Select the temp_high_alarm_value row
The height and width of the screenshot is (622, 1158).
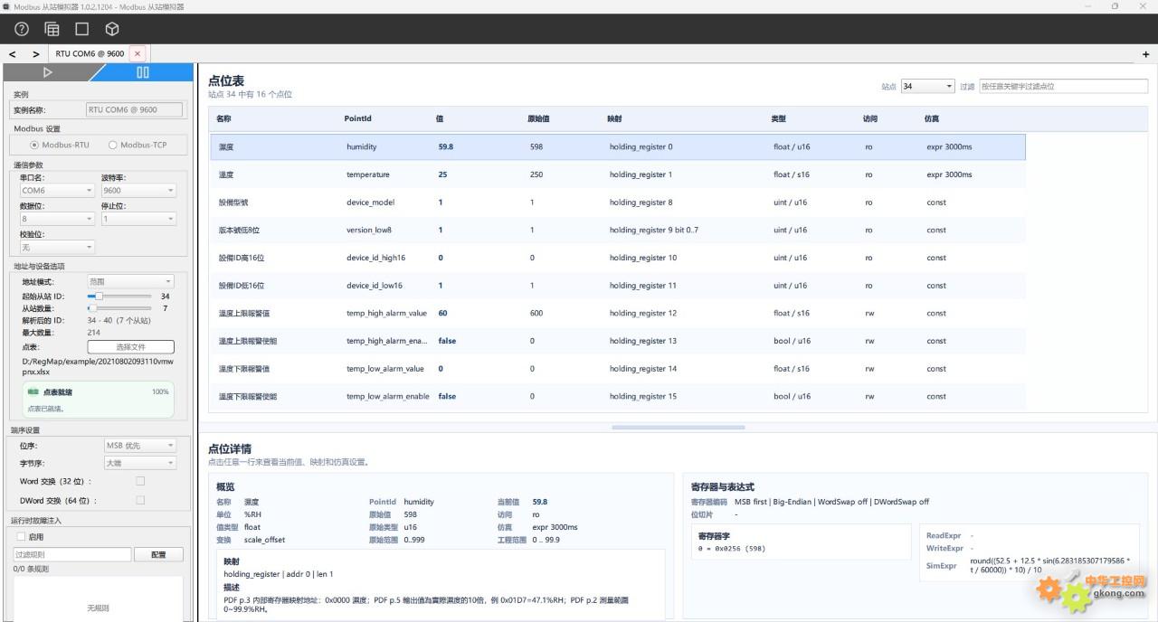click(x=618, y=313)
